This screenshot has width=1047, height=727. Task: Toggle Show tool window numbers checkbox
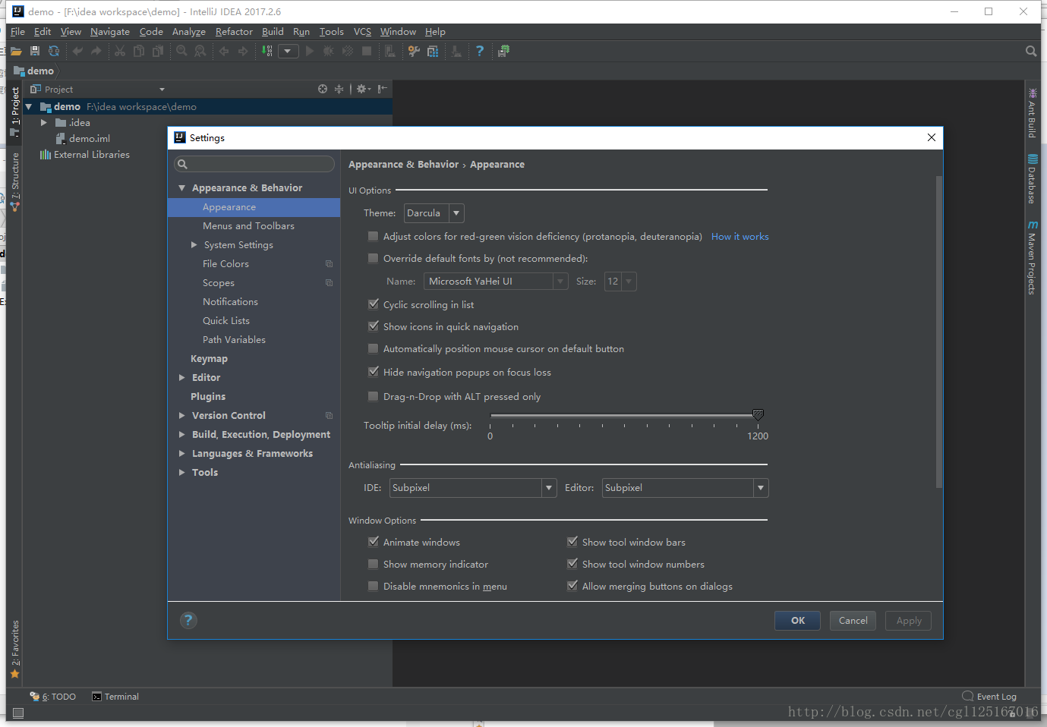(x=572, y=564)
